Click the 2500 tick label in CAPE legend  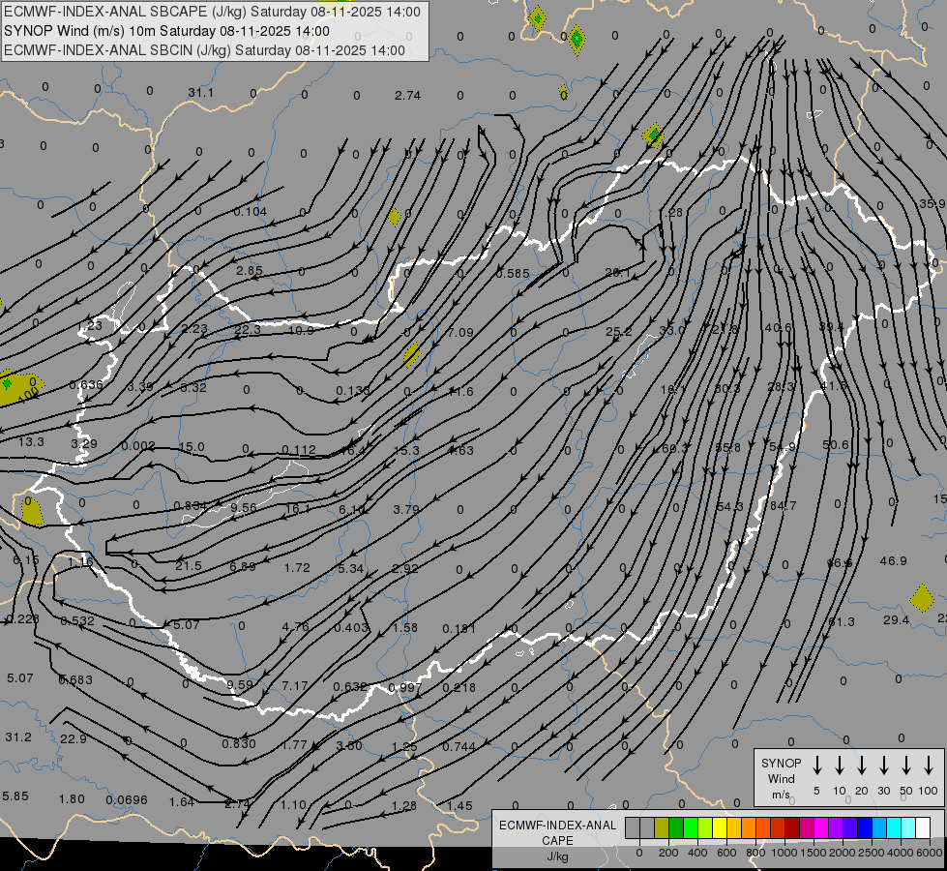[871, 853]
